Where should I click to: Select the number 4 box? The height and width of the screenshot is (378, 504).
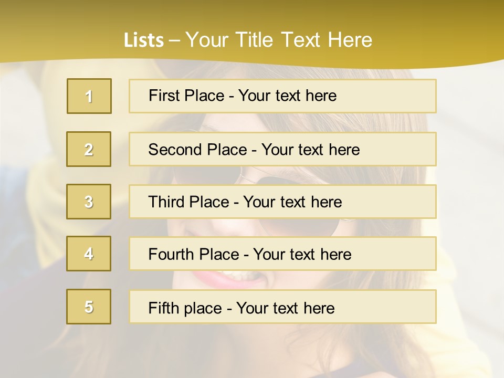89,254
